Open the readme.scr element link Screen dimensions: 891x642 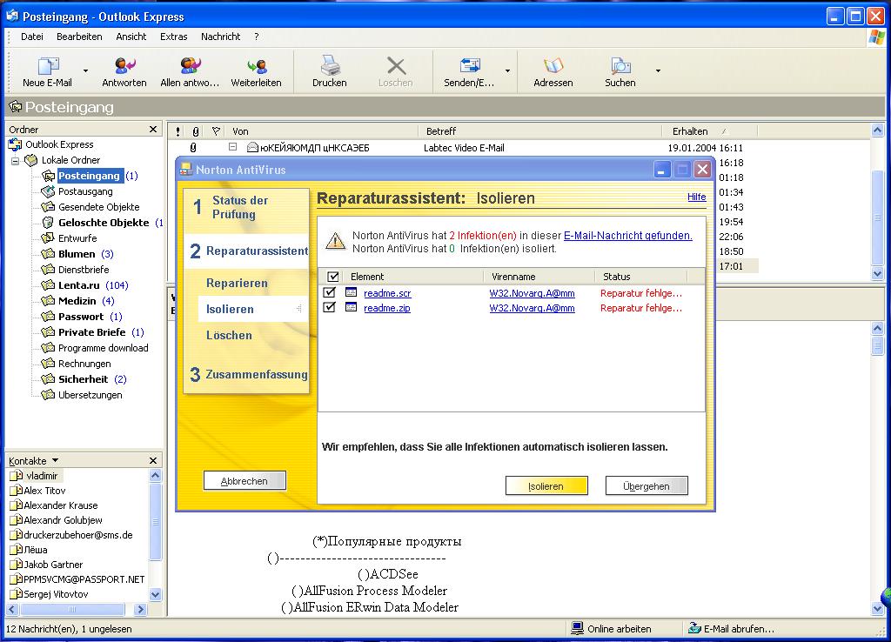pos(387,293)
